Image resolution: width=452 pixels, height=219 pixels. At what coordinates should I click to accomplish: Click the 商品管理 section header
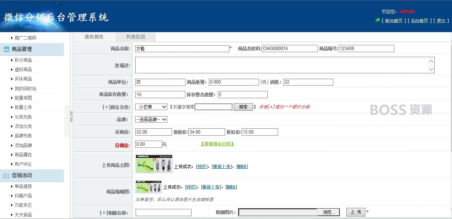tap(32, 49)
